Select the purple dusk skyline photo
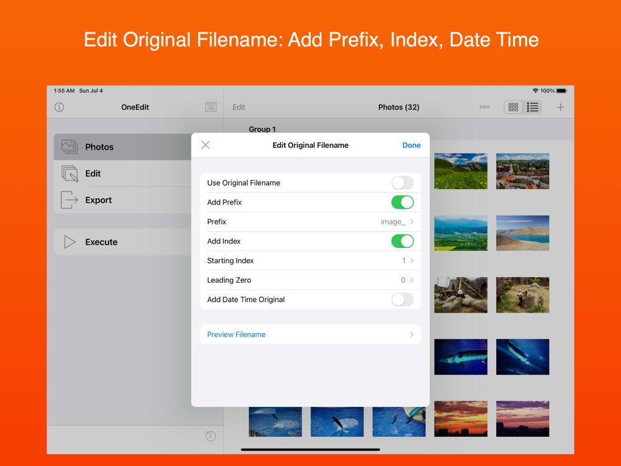The width and height of the screenshot is (621, 466). click(523, 419)
